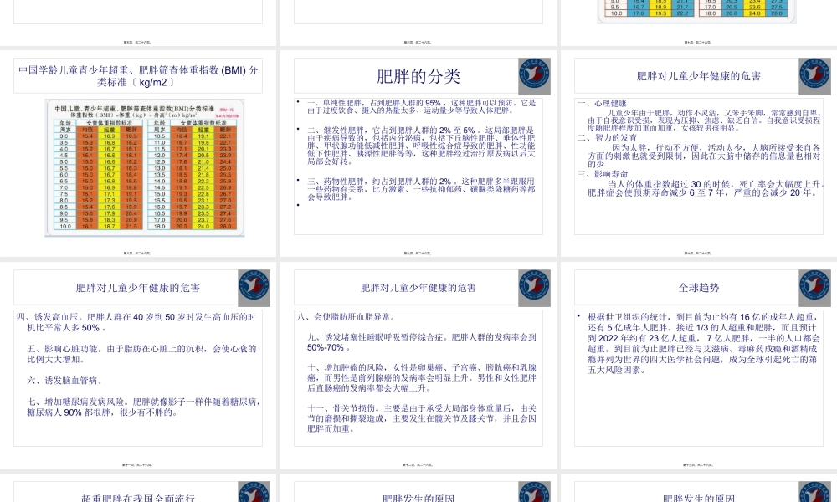The image size is (837, 502).
Task: Select the emblem icon on 全球趋势 slide
Action: (x=814, y=287)
